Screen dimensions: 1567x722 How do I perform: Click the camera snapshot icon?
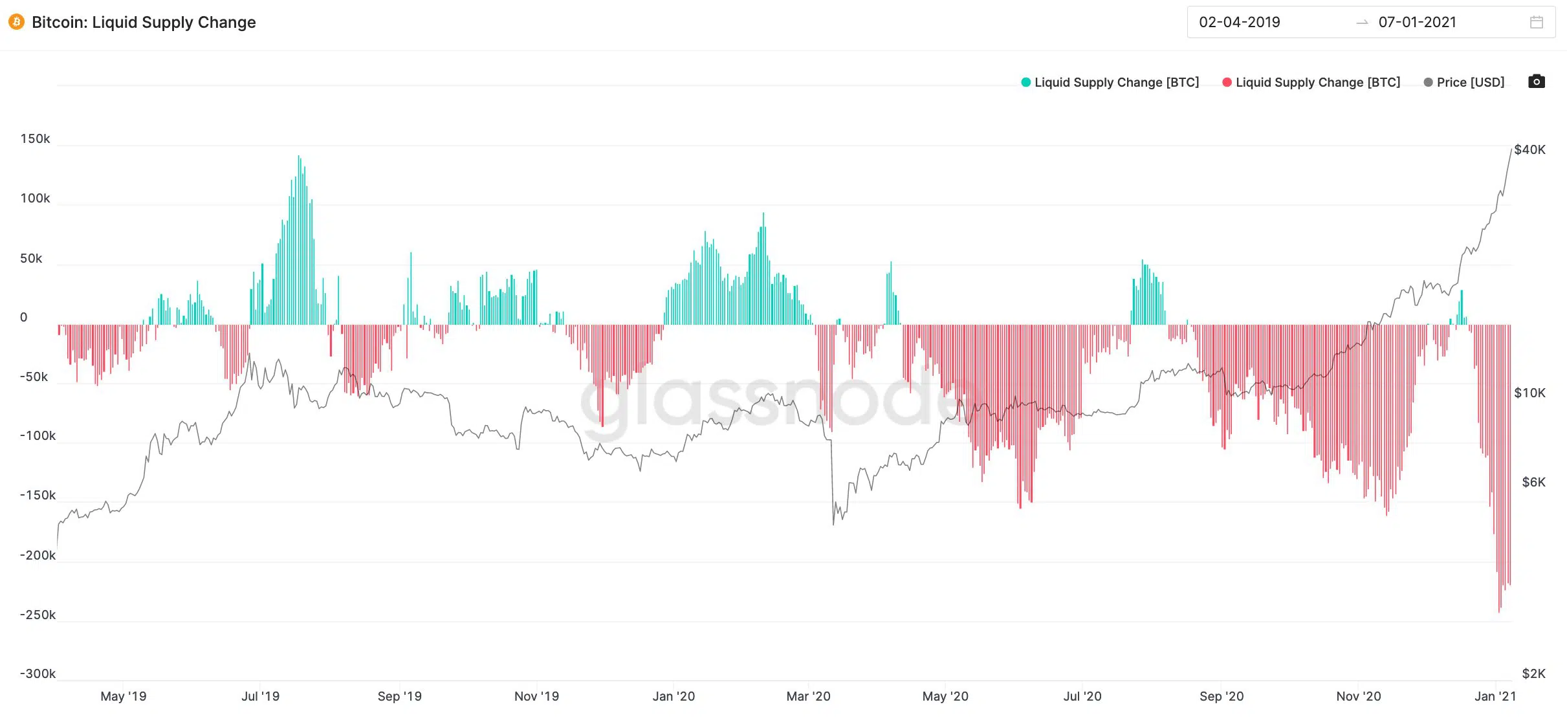pos(1537,82)
